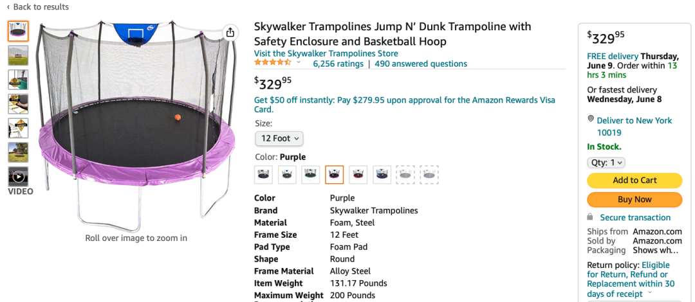The image size is (695, 302).
Task: Choose the selected purple color swatch
Action: 334,175
